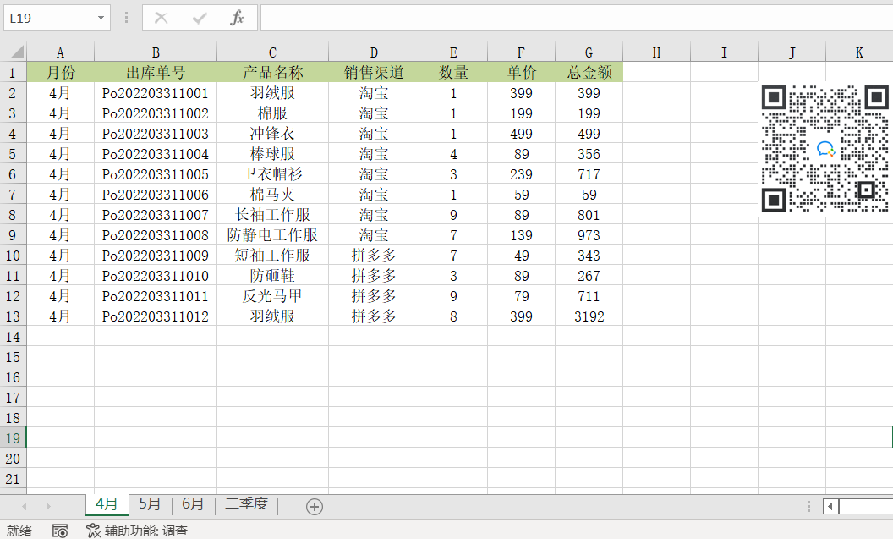Open the Insert Function fx dialog

click(x=237, y=19)
